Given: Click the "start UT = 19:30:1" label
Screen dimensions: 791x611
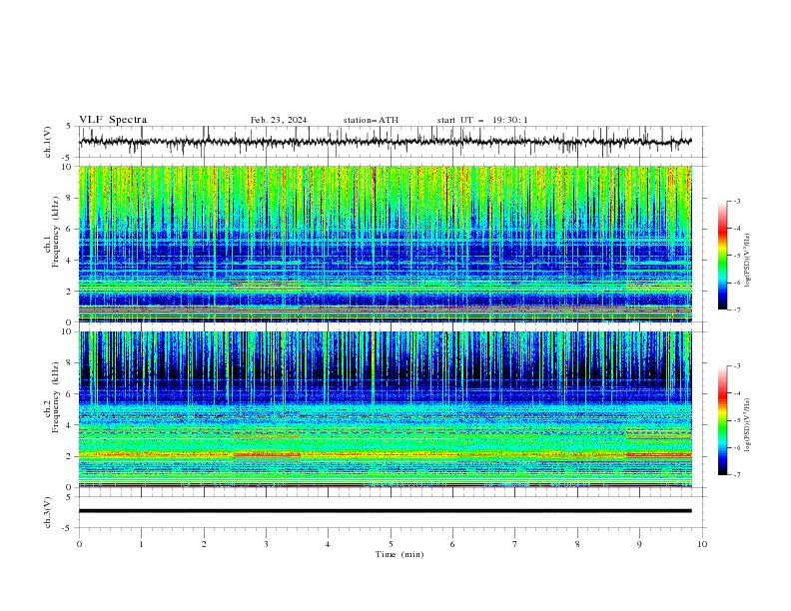Looking at the screenshot, I should [482, 120].
